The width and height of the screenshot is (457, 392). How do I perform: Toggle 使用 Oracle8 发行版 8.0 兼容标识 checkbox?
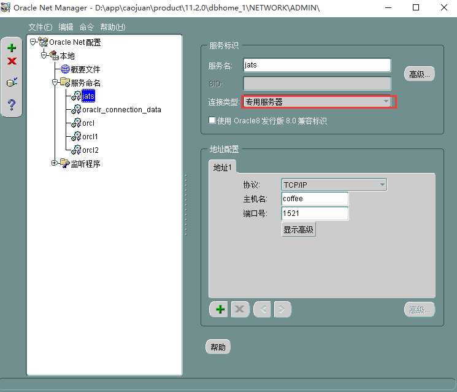(x=212, y=120)
